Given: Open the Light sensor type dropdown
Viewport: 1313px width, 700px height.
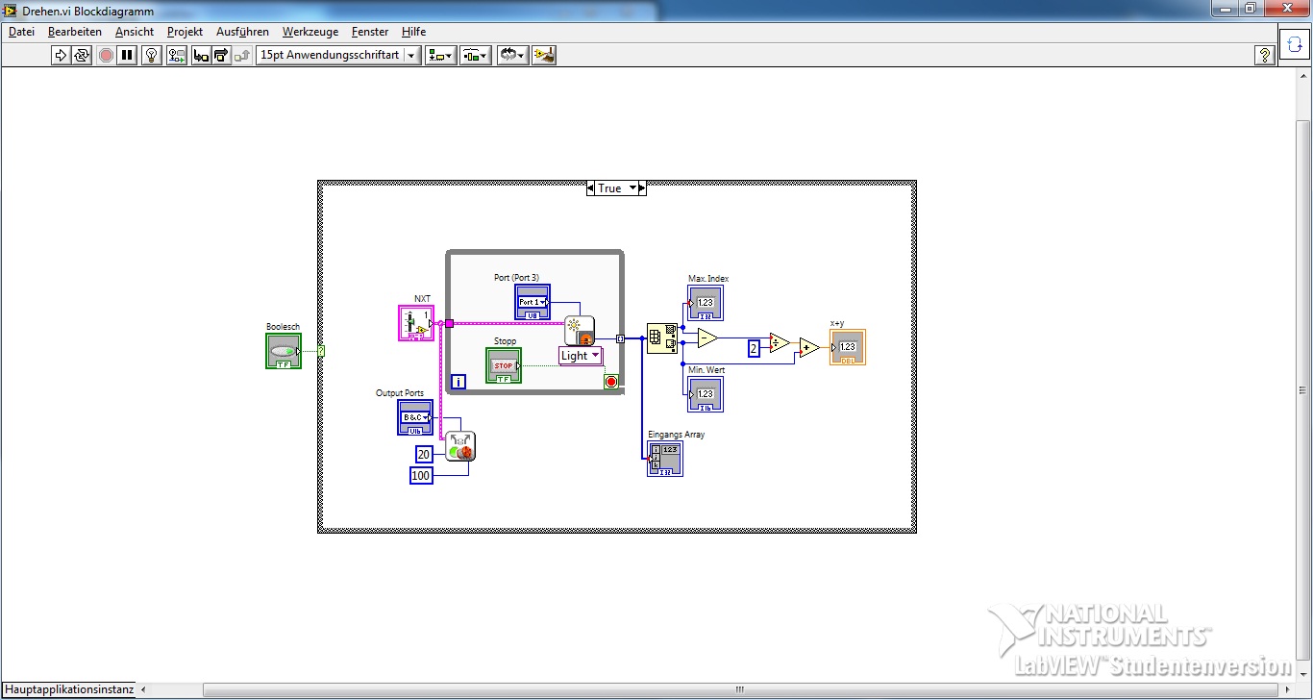Looking at the screenshot, I should (581, 356).
